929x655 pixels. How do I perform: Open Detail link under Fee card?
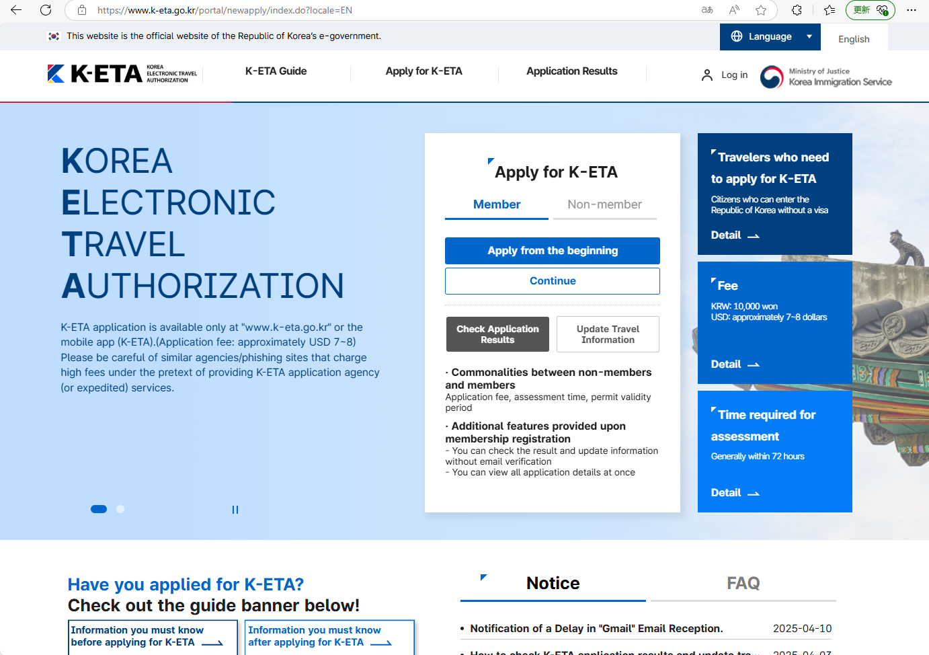[735, 364]
